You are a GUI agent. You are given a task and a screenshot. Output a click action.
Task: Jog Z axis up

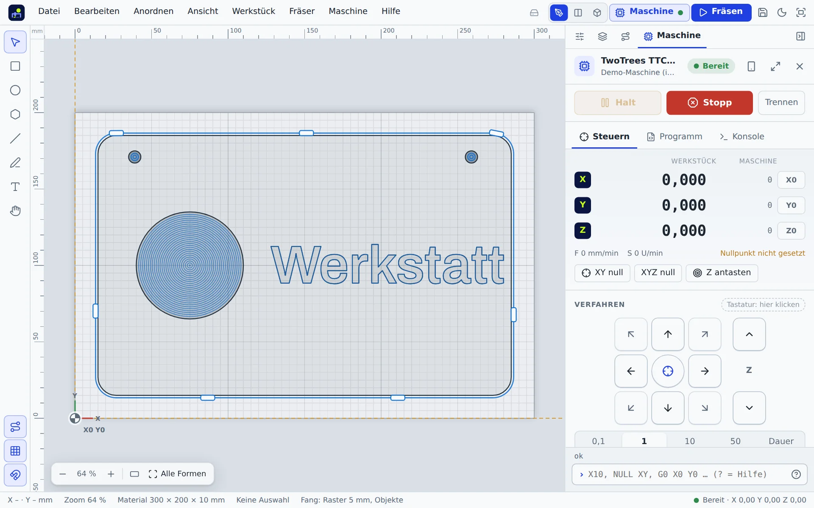pyautogui.click(x=749, y=334)
